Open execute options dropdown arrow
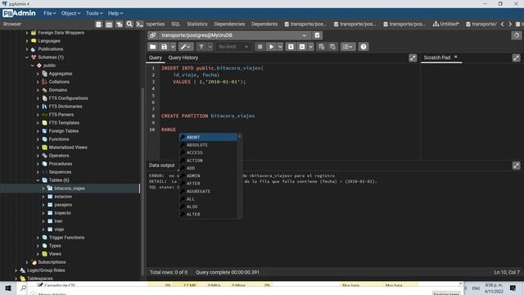 point(280,47)
